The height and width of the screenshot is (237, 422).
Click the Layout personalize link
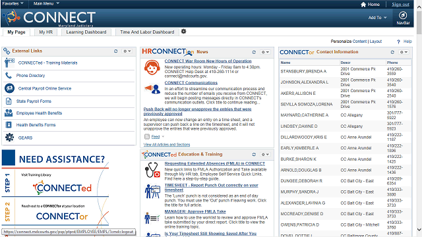(x=376, y=41)
